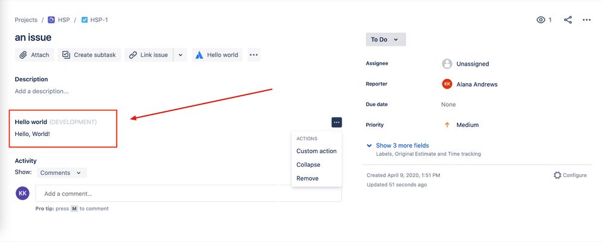The width and height of the screenshot is (603, 242).
Task: Click Create subtask button
Action: pyautogui.click(x=89, y=55)
